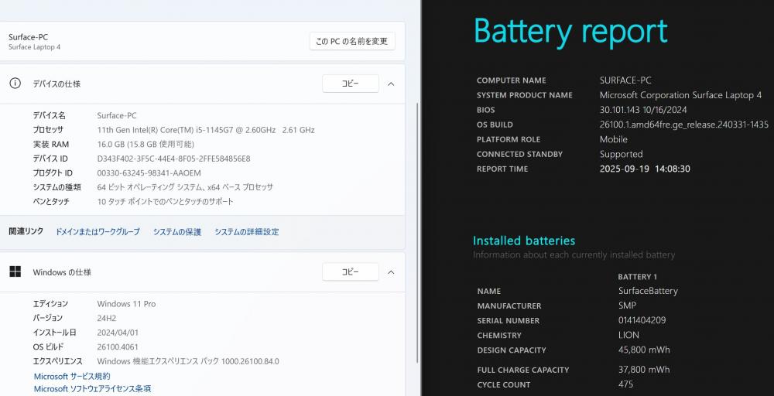Viewport: 774px width, 396px height.
Task: Select the battery report OS BUILD value
Action: [684, 125]
